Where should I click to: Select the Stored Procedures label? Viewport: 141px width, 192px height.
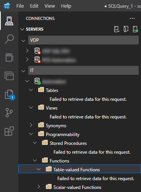(x=68, y=143)
